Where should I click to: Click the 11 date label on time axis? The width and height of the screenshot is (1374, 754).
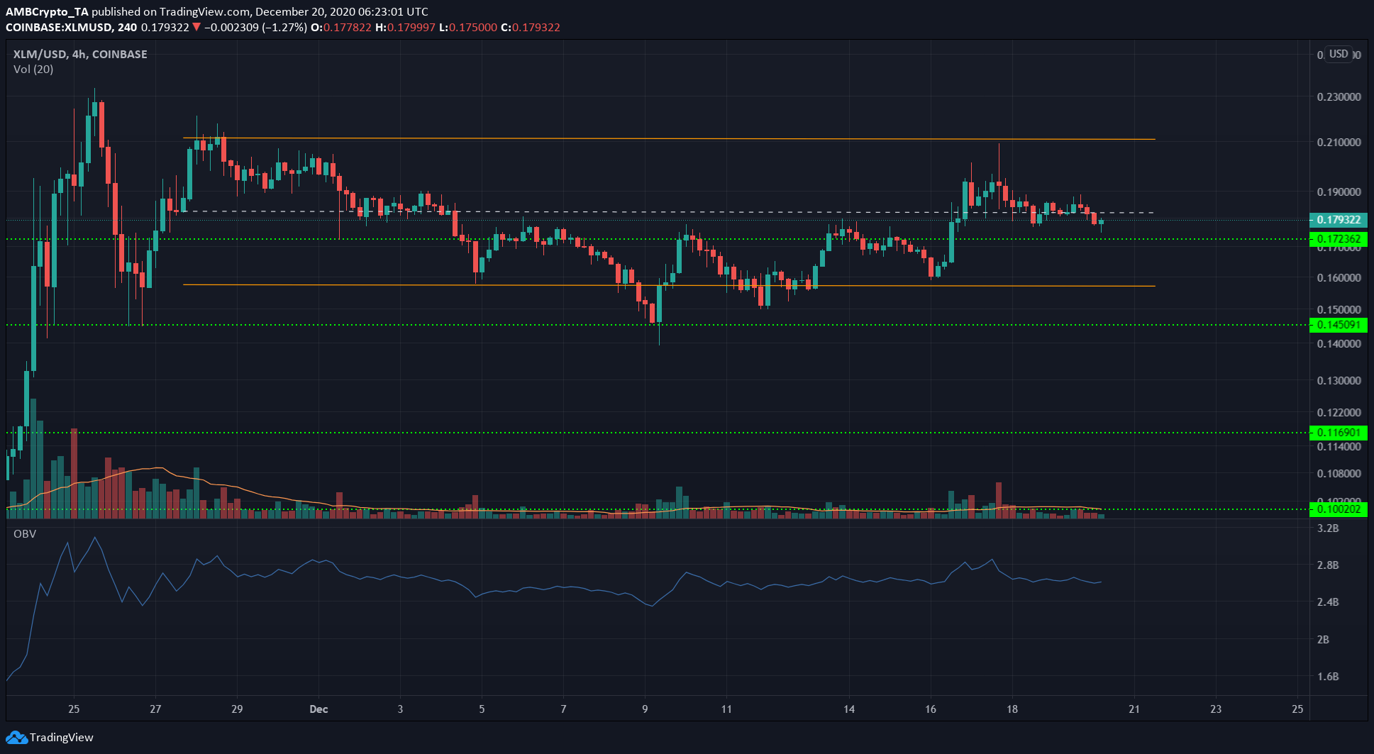[726, 709]
